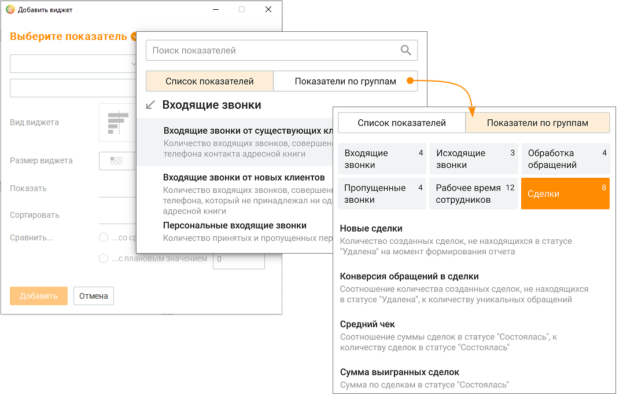Click the incoming arrow icon beside Входящие звонки
This screenshot has height=399, width=623.
click(x=150, y=105)
